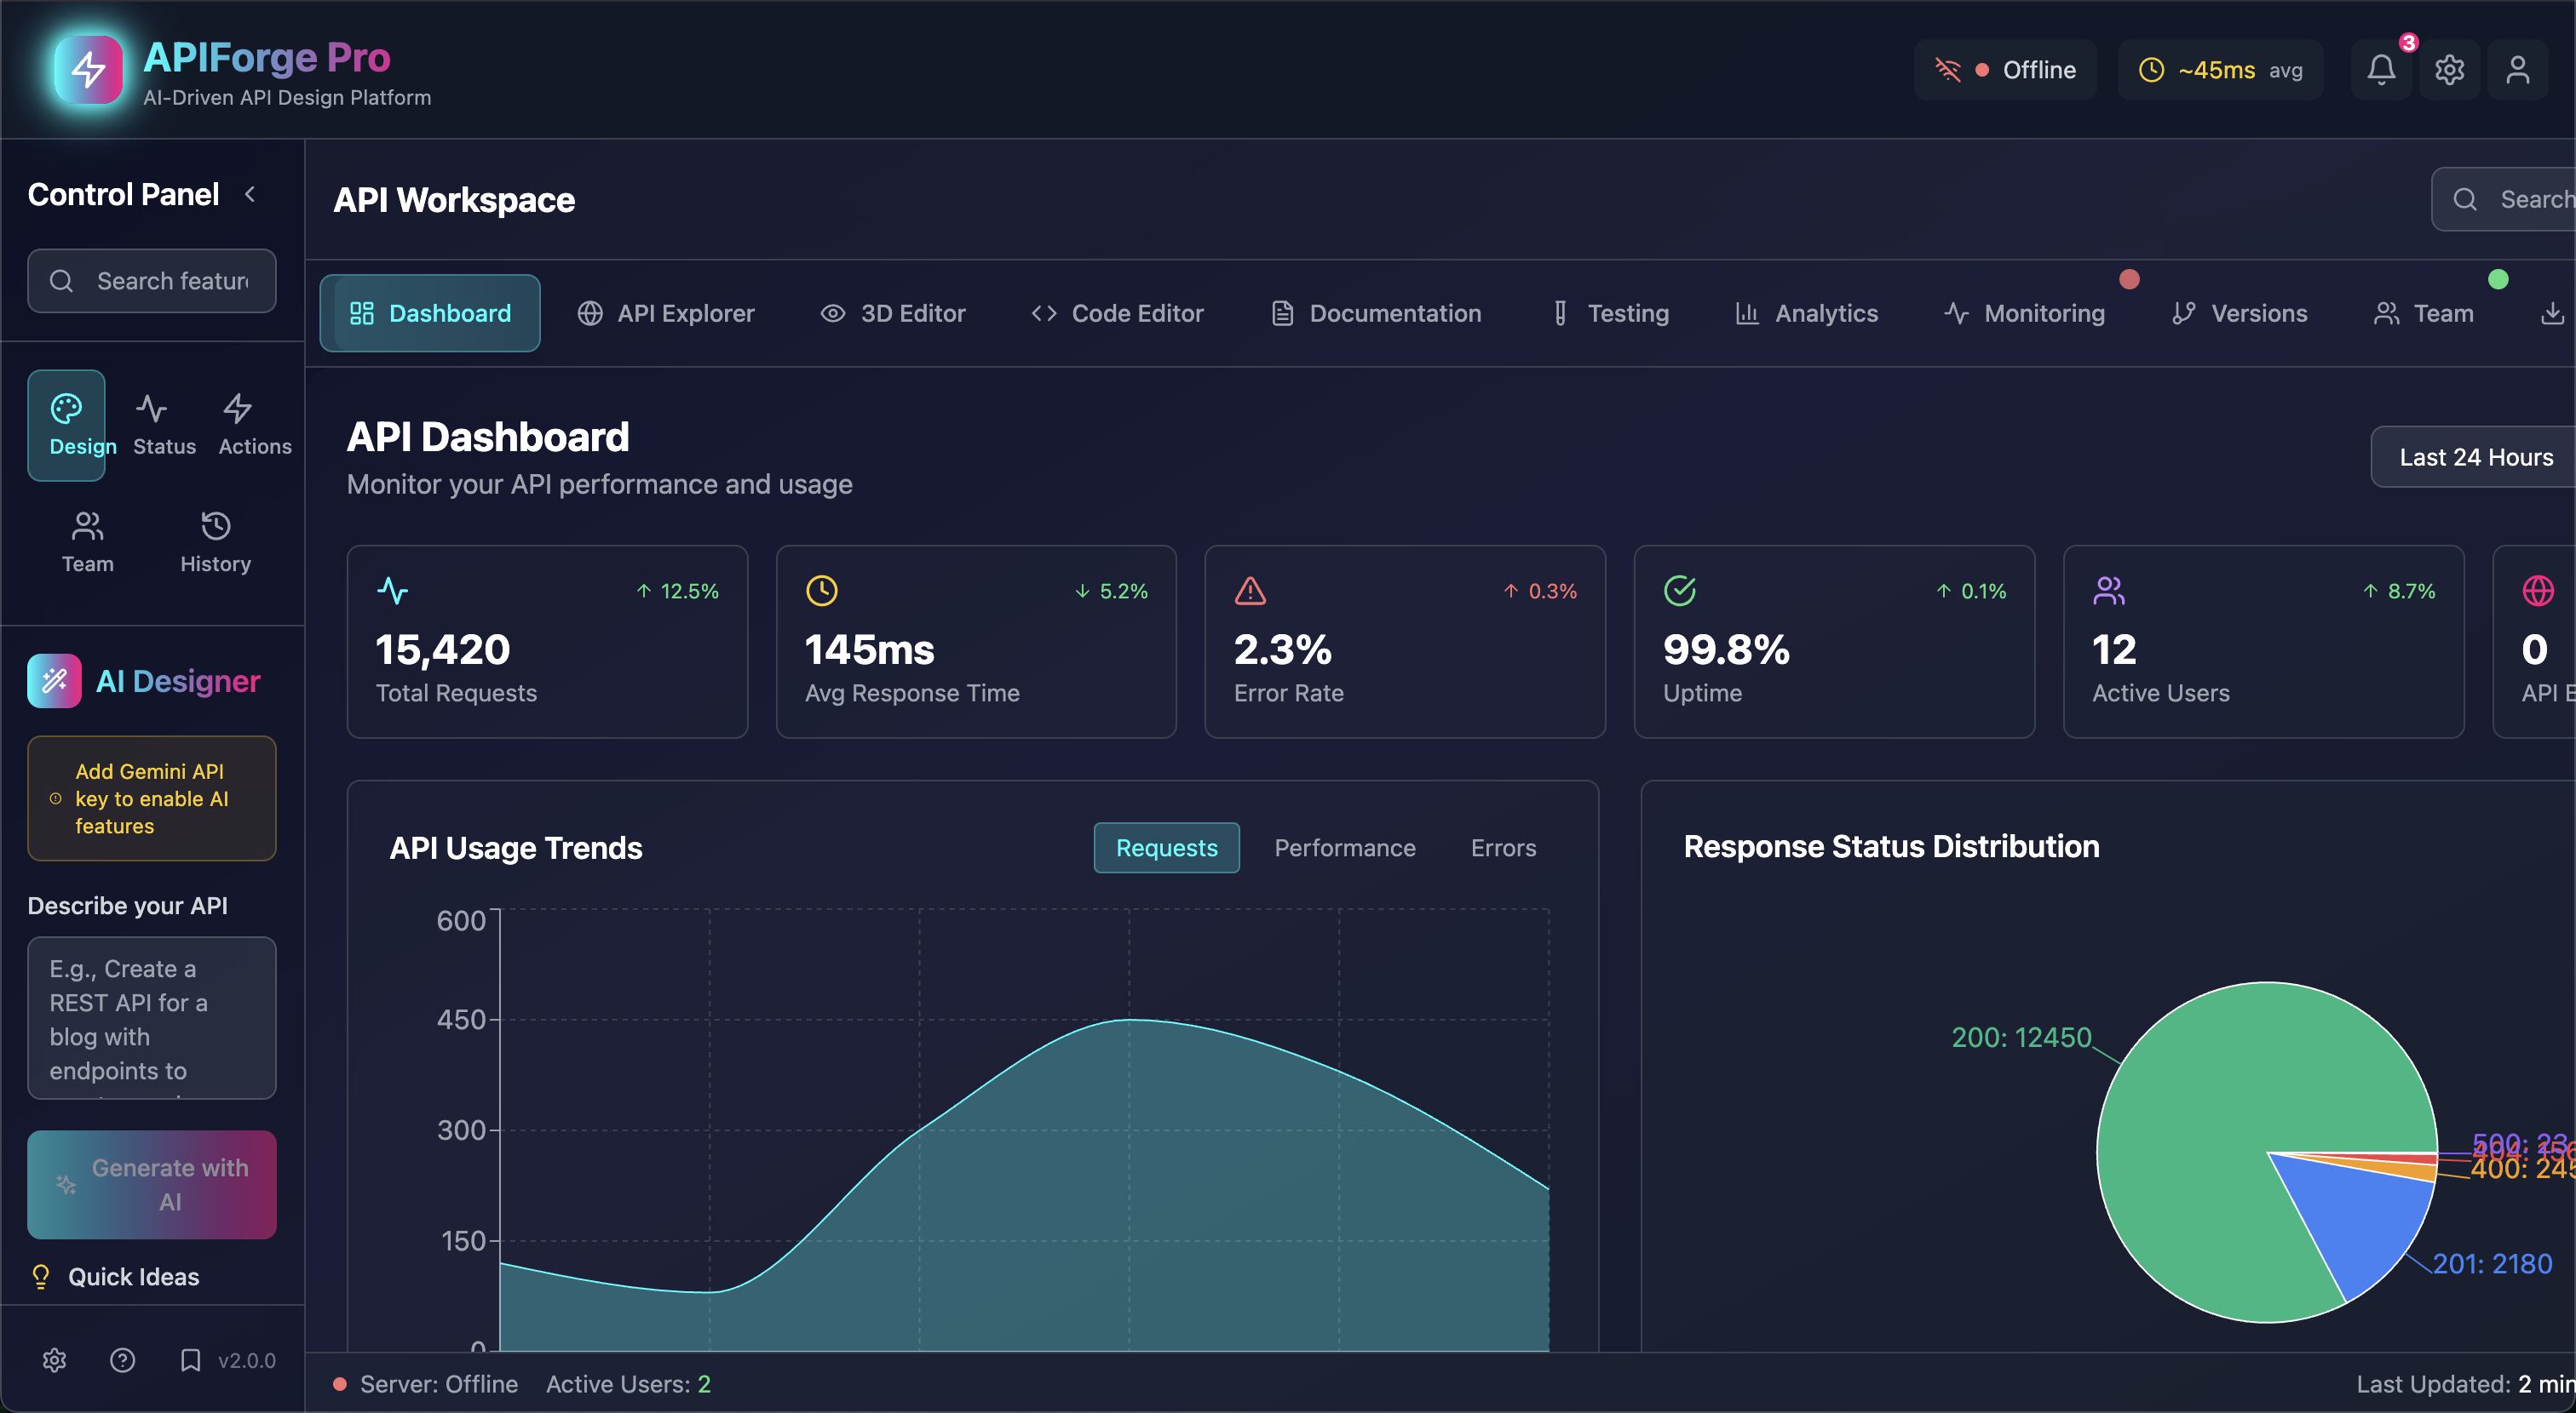Click the bookmark icon near version

190,1360
